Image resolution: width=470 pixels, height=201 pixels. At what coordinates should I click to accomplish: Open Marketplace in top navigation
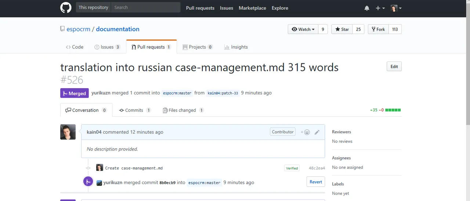(x=252, y=8)
